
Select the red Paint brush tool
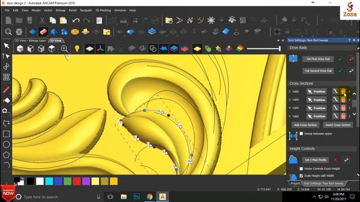6,90
